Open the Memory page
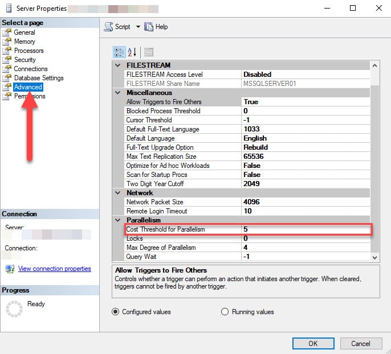 (x=25, y=42)
